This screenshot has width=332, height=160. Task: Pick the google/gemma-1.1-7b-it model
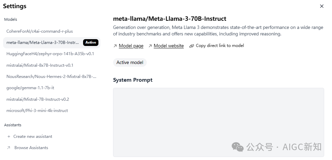pos(30,88)
